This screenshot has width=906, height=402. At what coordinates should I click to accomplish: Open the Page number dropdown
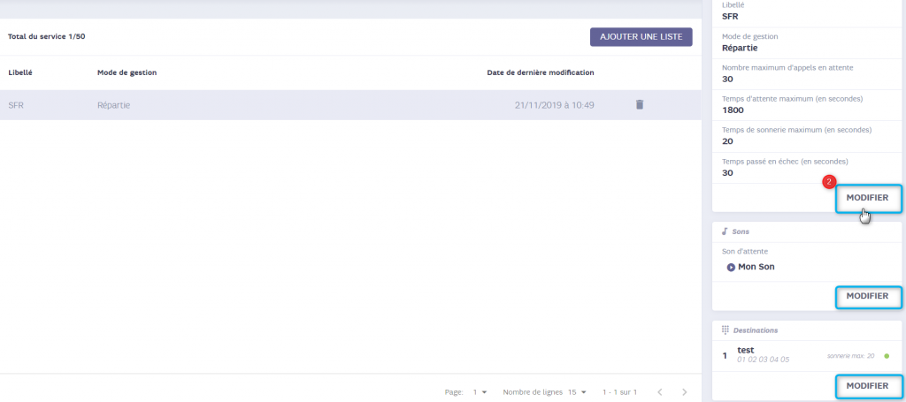point(480,392)
